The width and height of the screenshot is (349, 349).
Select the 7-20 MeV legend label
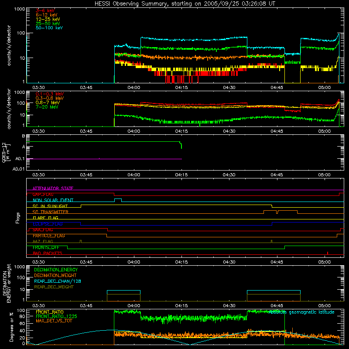point(47,107)
